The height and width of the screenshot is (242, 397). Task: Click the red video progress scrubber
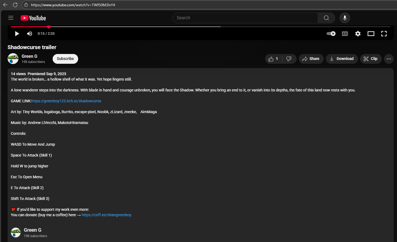click(x=49, y=27)
